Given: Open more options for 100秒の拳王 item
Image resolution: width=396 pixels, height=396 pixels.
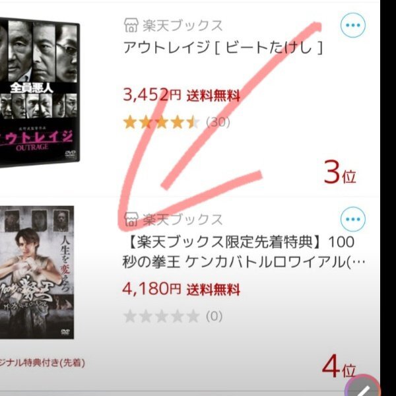Looking at the screenshot, I should 352,219.
